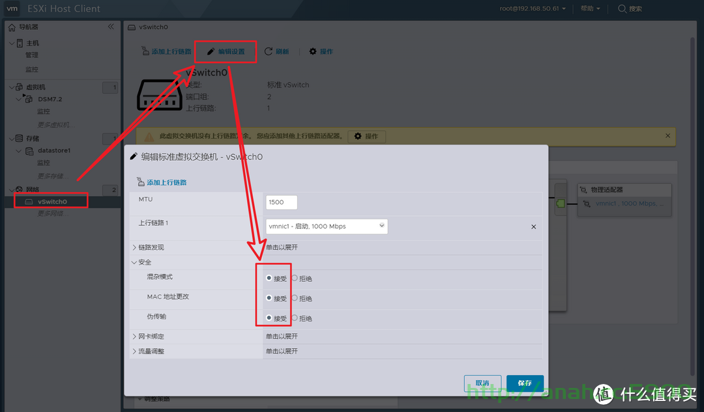The image size is (704, 412).
Task: Click the main page vertical scrollbar
Action: pyautogui.click(x=693, y=206)
